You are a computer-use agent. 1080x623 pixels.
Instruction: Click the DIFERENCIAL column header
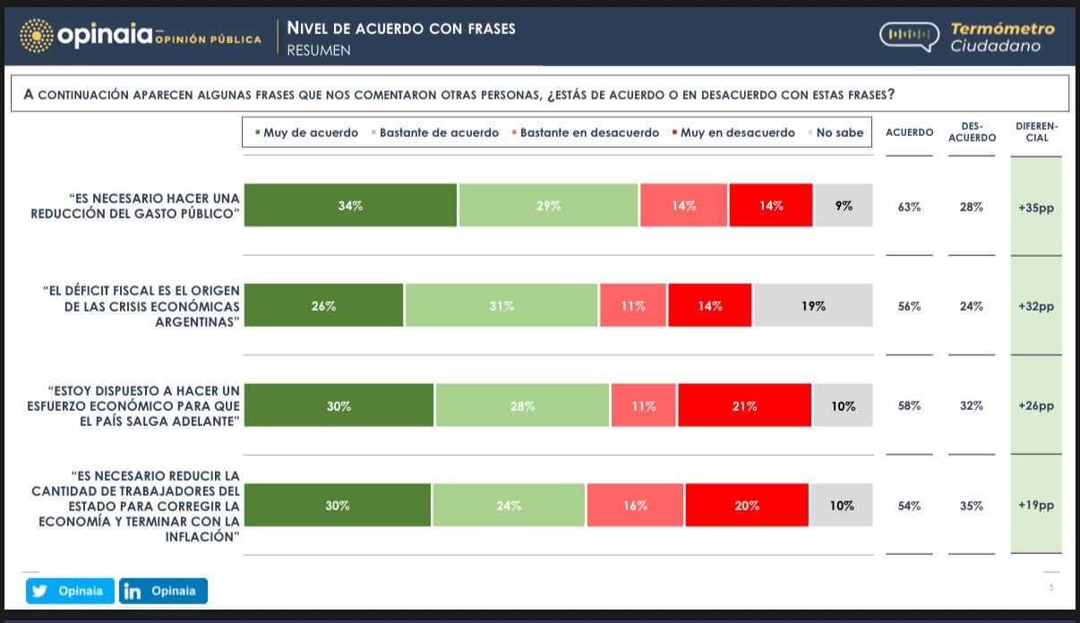(x=1037, y=132)
